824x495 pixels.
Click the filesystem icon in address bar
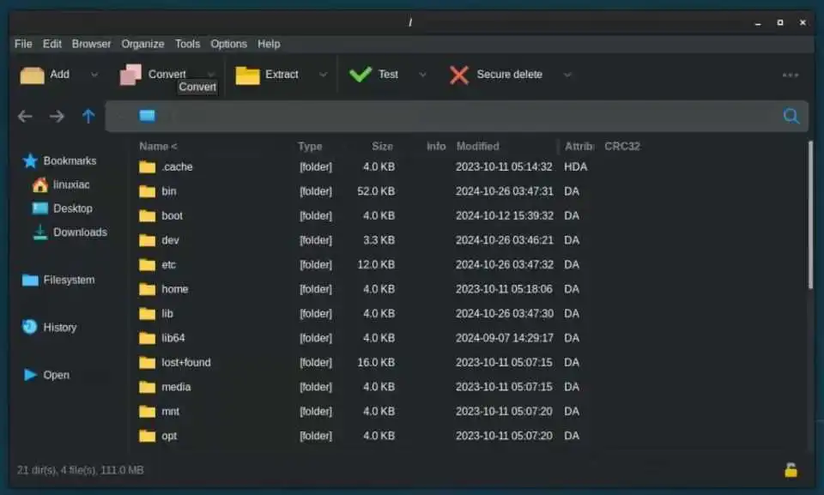pos(147,116)
